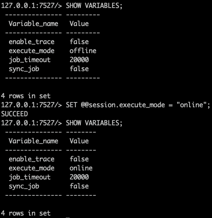Click sync_job in the first table
Viewport: 212px width, 218px height.
[x=24, y=69]
